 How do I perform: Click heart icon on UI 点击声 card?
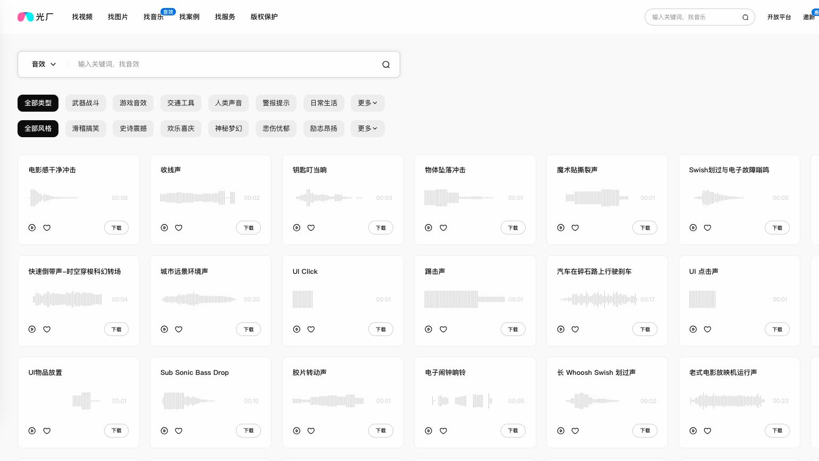(x=707, y=329)
